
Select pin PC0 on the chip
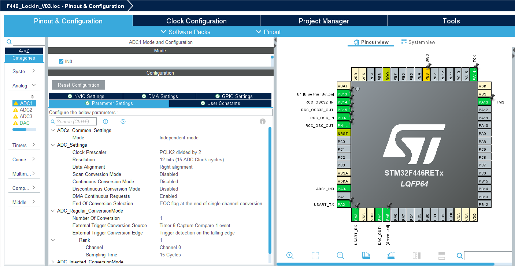344,142
